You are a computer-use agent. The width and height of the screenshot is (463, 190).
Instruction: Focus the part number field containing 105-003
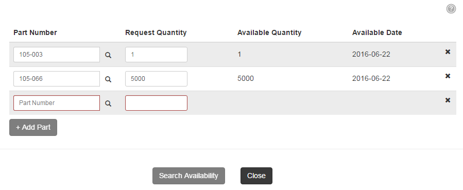coord(57,55)
